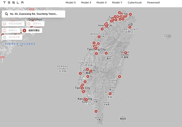Select grey destination pin on Yunlin County label
The height and width of the screenshot is (127, 182).
94,61
